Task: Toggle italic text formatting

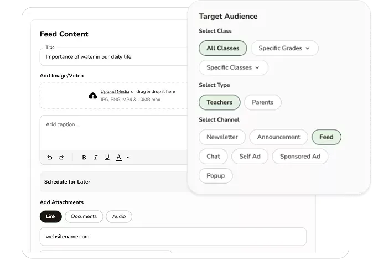Action: [96, 158]
